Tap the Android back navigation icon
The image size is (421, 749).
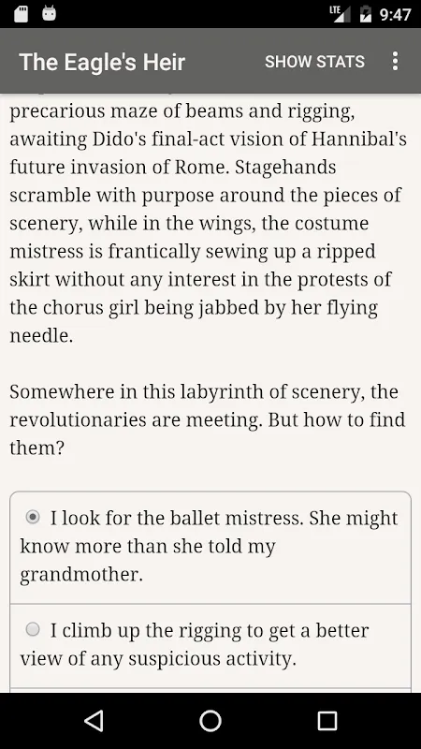pos(94,721)
